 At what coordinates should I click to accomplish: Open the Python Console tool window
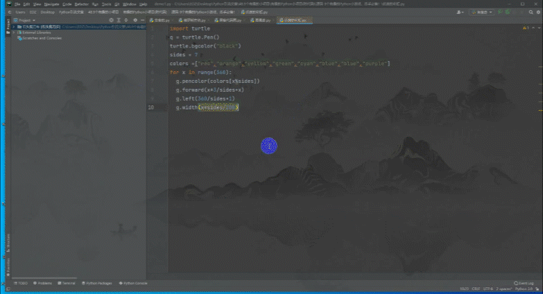pos(133,283)
